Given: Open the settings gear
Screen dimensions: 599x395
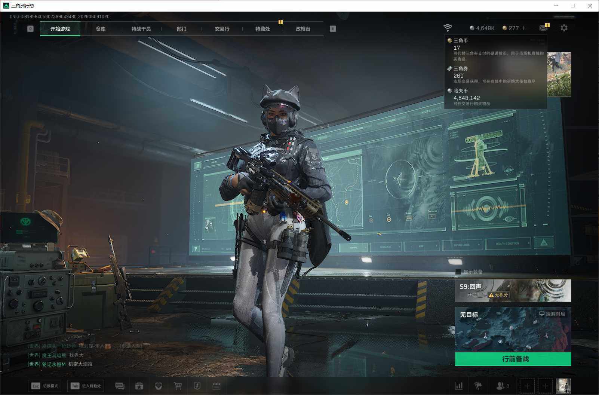Looking at the screenshot, I should (564, 28).
